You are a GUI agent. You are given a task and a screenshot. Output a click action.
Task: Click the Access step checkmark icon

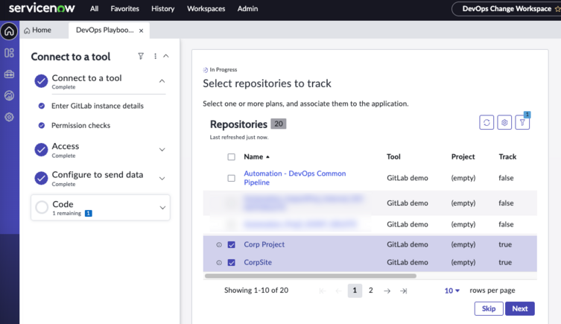point(41,150)
